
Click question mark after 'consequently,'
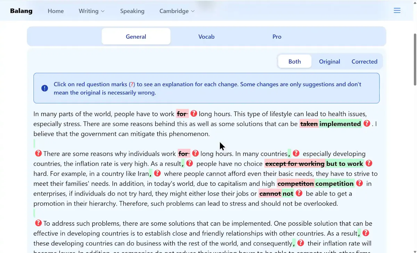click(301, 243)
